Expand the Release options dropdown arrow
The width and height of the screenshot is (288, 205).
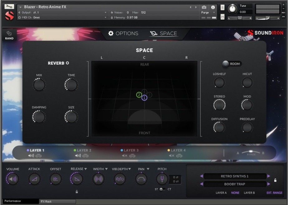[x=85, y=169]
